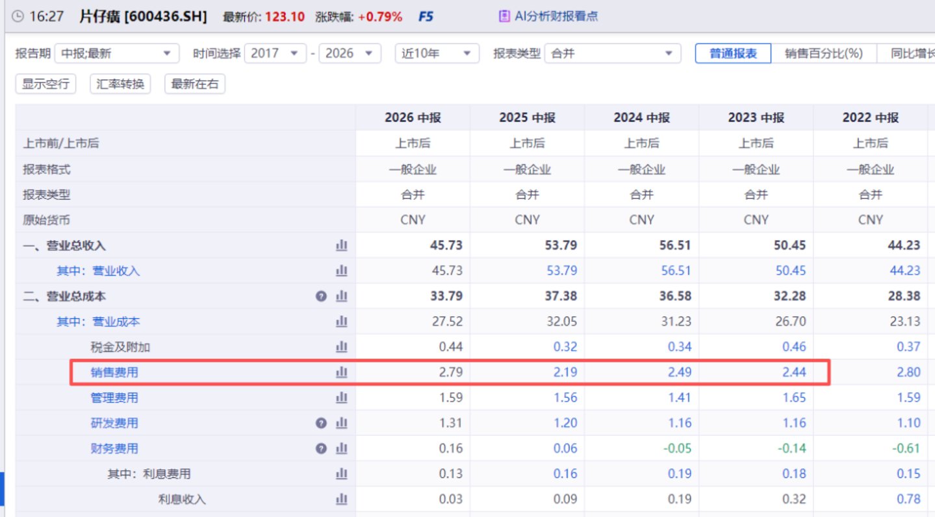Open the 研发费用 item link

pyautogui.click(x=114, y=423)
